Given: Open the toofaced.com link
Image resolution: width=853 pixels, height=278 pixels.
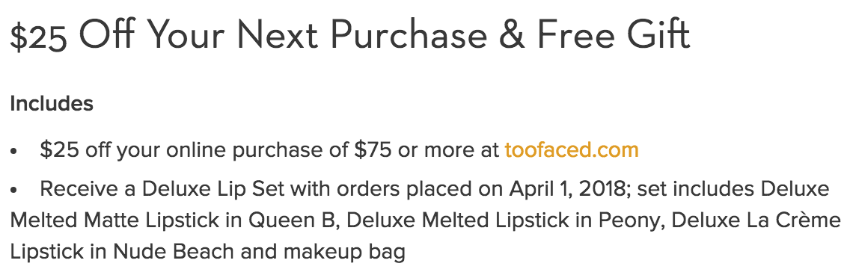Looking at the screenshot, I should 571,150.
